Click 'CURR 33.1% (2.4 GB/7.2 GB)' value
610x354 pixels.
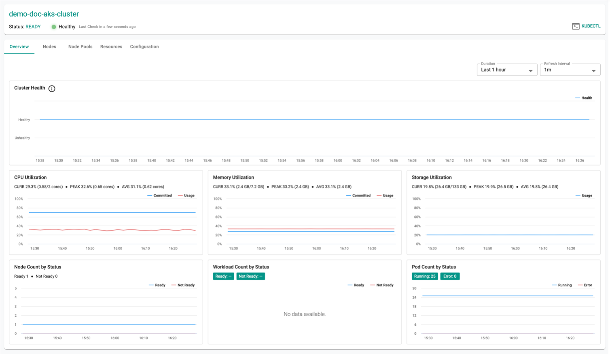click(239, 187)
